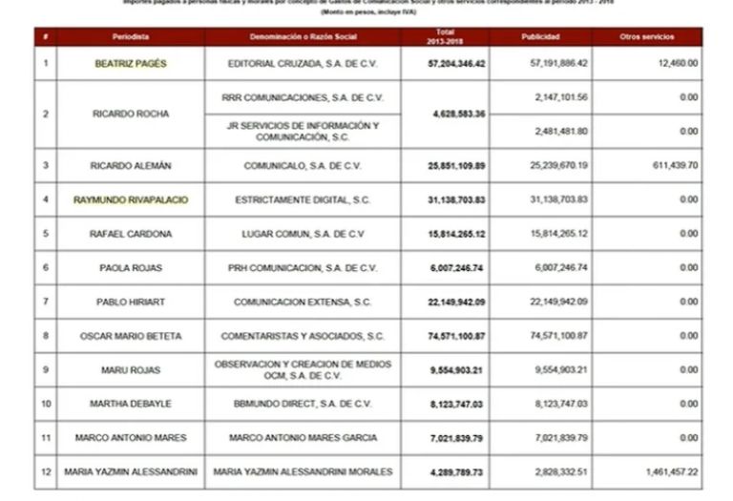
Task: Click the name 'MARU ROJAS'
Action: pyautogui.click(x=131, y=370)
